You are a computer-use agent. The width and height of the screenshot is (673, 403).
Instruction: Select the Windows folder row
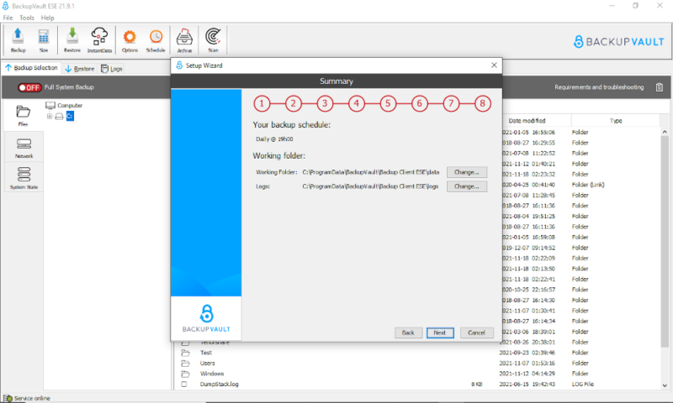tap(419, 374)
